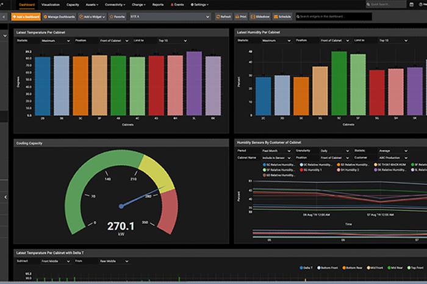The height and width of the screenshot is (284, 427).
Task: Open Limit to dropdown in Temperature Per Cabinet widget
Action: click(x=173, y=41)
